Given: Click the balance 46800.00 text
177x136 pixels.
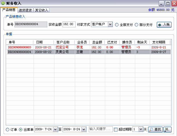Looking at the screenshot, I should pyautogui.click(x=163, y=10).
